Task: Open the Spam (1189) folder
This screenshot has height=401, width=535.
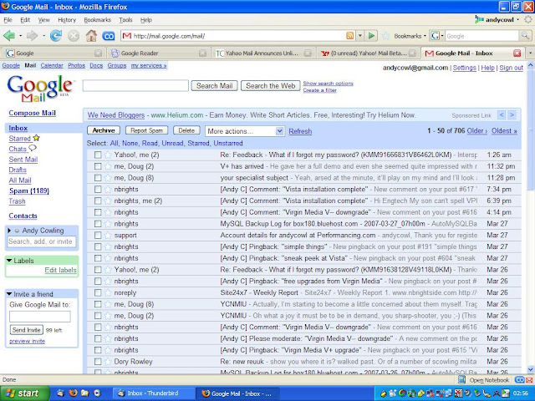Action: [x=29, y=190]
